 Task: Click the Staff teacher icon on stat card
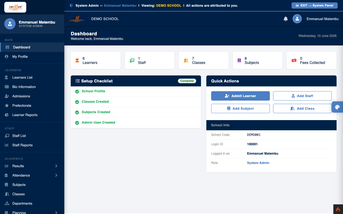coord(132,60)
